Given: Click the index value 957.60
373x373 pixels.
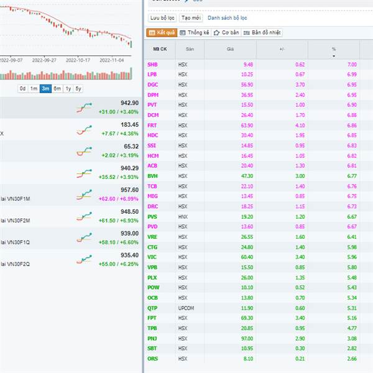Looking at the screenshot, I should click(129, 190).
